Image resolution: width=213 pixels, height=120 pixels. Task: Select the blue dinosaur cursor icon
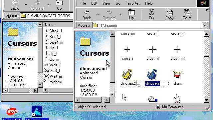point(152,74)
